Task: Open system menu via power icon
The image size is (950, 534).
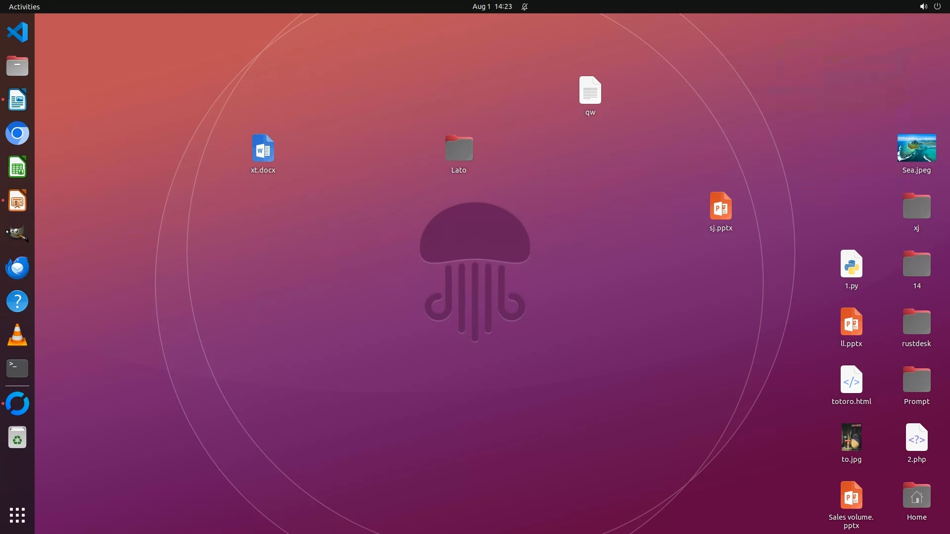Action: point(937,6)
